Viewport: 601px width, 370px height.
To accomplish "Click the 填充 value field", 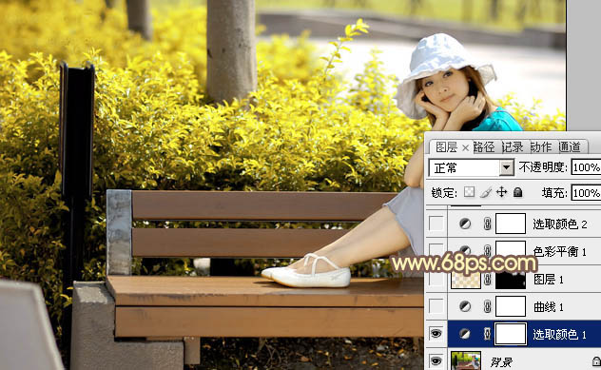I will click(x=586, y=193).
